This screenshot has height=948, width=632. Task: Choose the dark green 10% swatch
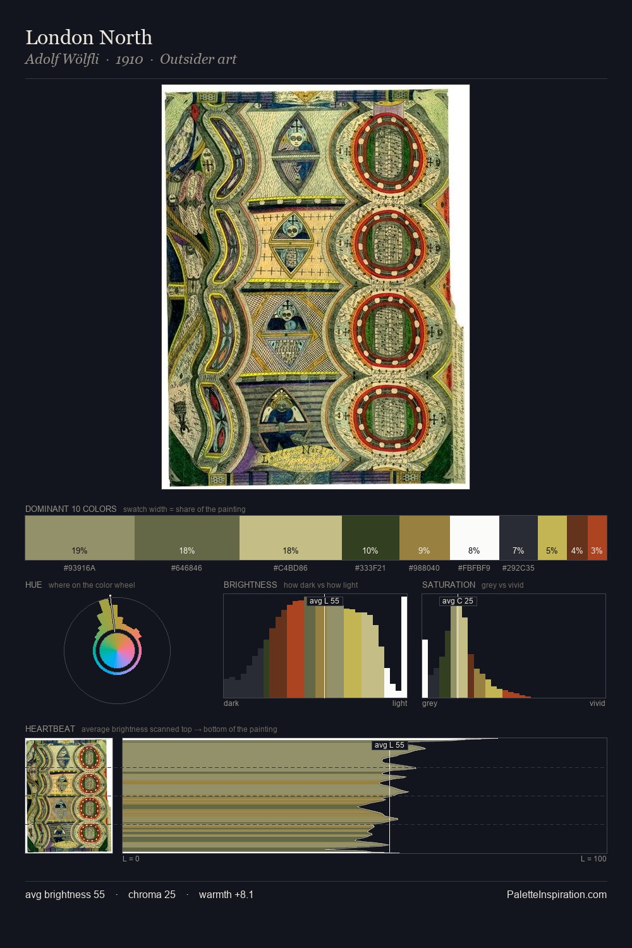coord(370,538)
